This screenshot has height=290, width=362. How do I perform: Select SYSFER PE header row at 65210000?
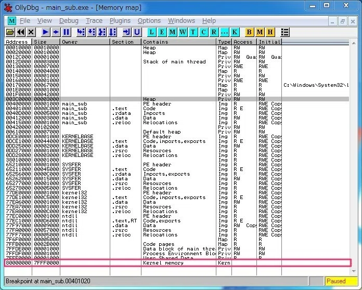[177, 165]
